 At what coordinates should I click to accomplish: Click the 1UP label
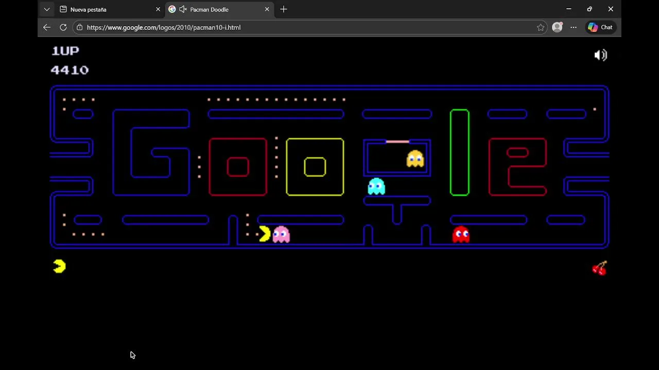pyautogui.click(x=65, y=50)
